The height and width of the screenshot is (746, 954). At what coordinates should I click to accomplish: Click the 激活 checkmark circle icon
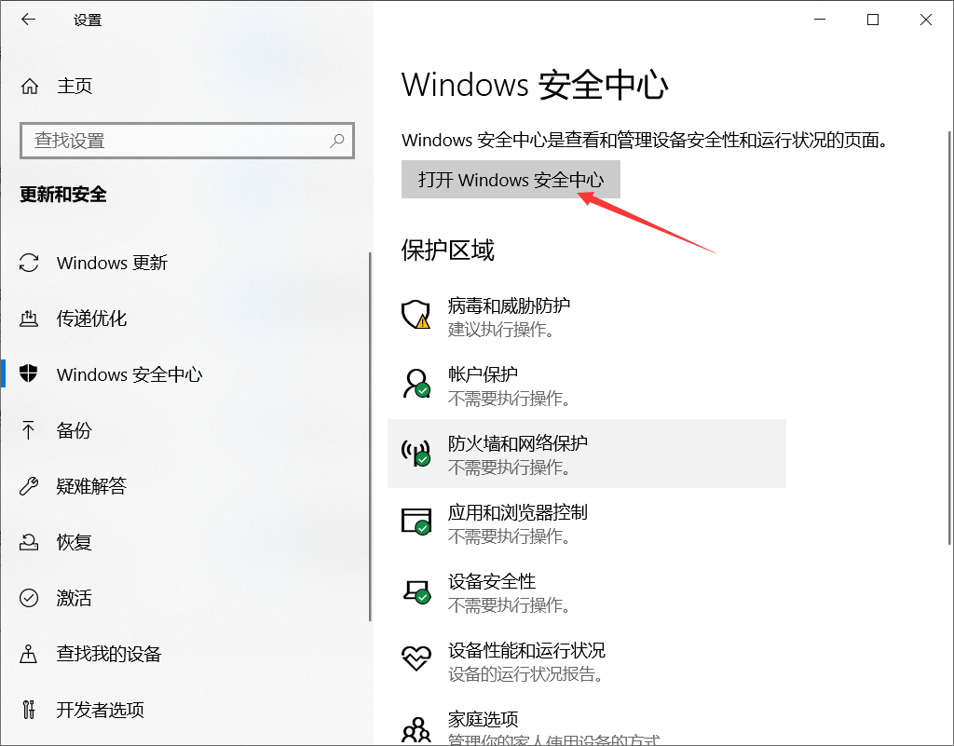29,598
